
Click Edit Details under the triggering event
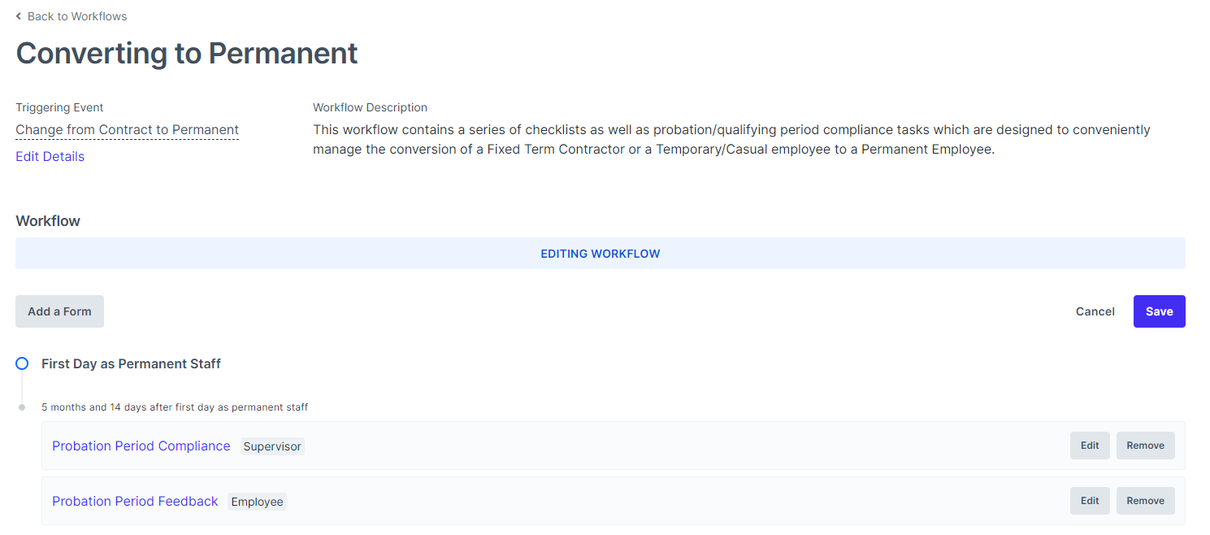pos(50,156)
